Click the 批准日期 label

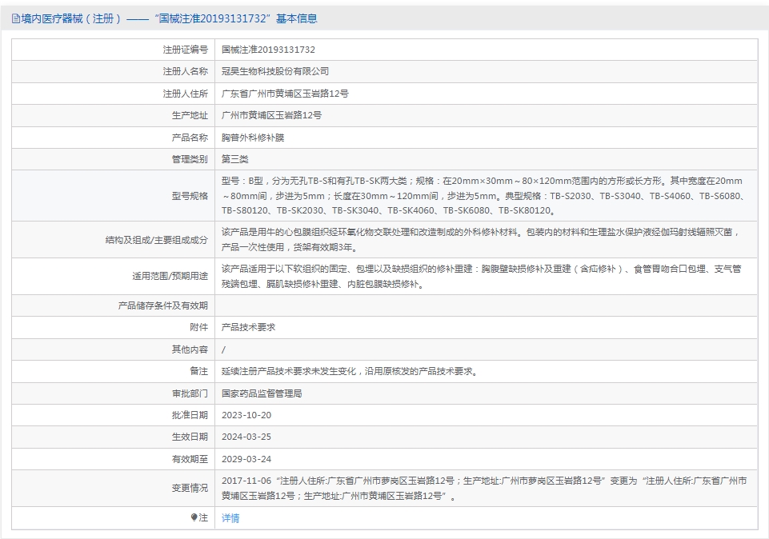coord(190,415)
